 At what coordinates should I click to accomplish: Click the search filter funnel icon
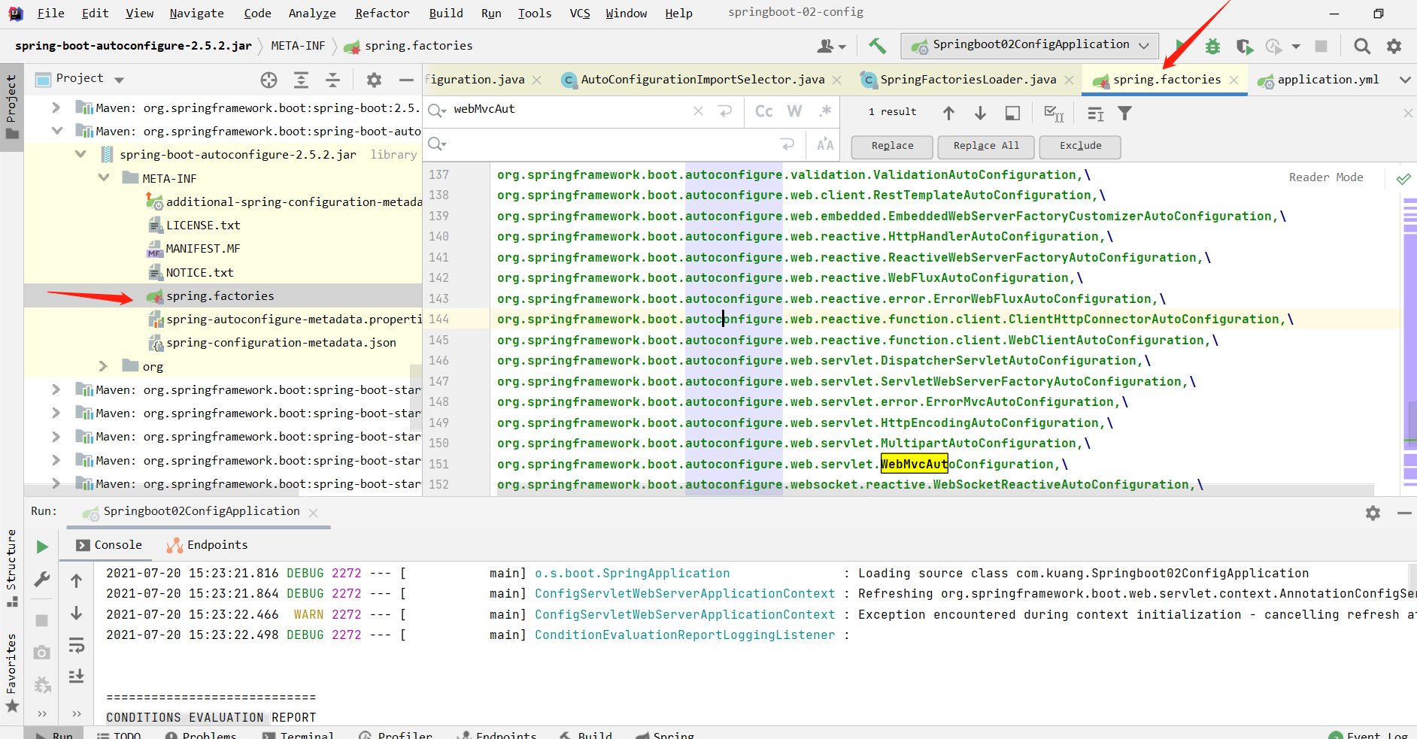point(1124,113)
